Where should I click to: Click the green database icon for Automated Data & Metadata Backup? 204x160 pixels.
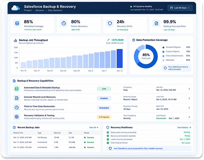[17, 89]
